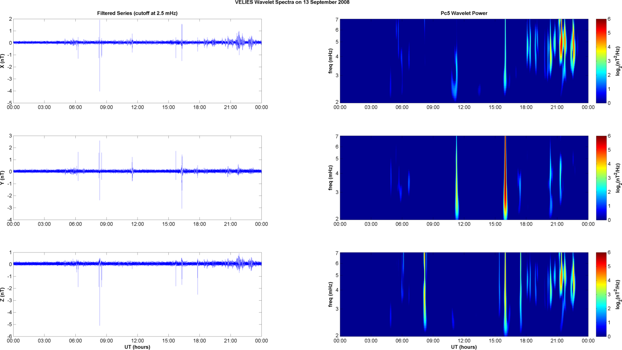This screenshot has width=622, height=350.
Task: Click the '6' label atop the top colorbar
Action: pyautogui.click(x=609, y=19)
